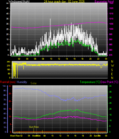Image resolution: width=119 pixels, height=139 pixels.
Task: Click the sunset dotted yellow marker line
Action: (x=97, y=130)
